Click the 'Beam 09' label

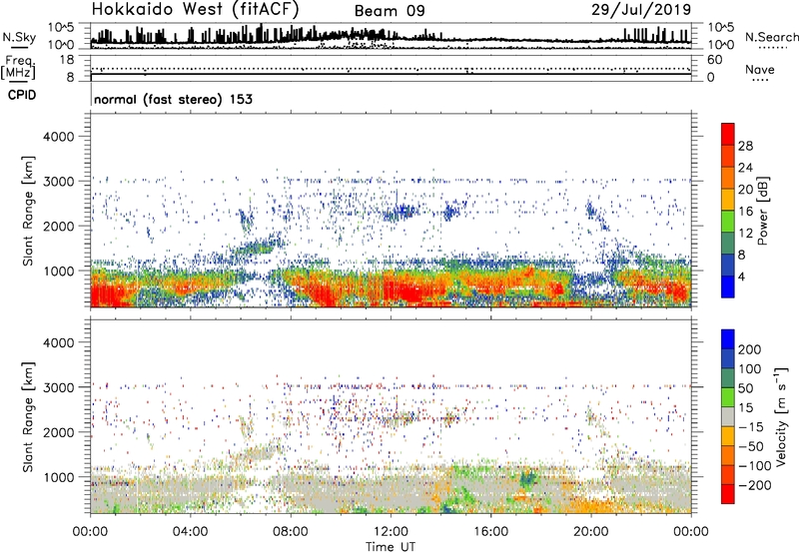[390, 11]
